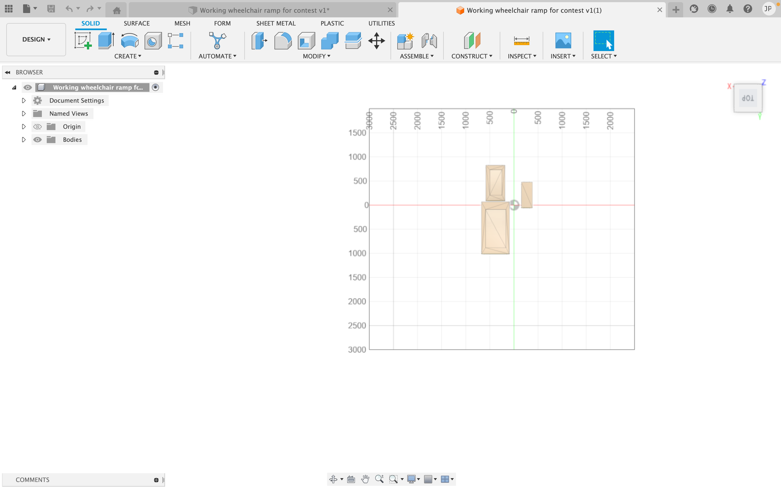Open the MODIFY dropdown menu
Image resolution: width=781 pixels, height=489 pixels.
pyautogui.click(x=316, y=56)
